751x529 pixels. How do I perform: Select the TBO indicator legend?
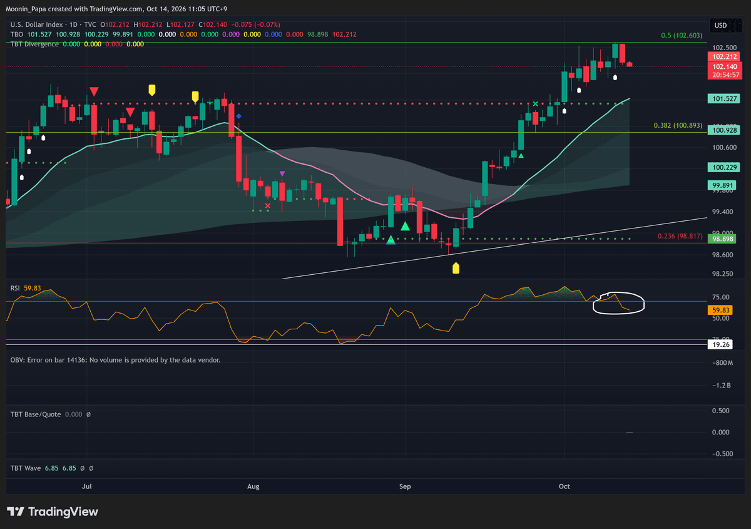pyautogui.click(x=16, y=34)
